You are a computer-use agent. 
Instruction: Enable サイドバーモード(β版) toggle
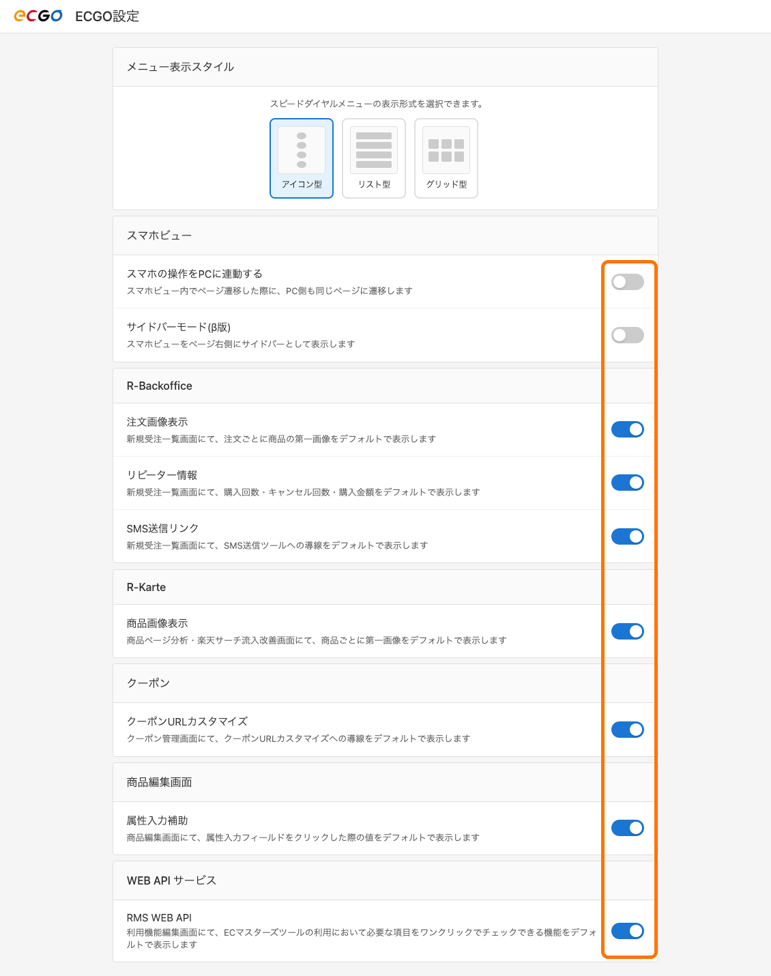(628, 335)
